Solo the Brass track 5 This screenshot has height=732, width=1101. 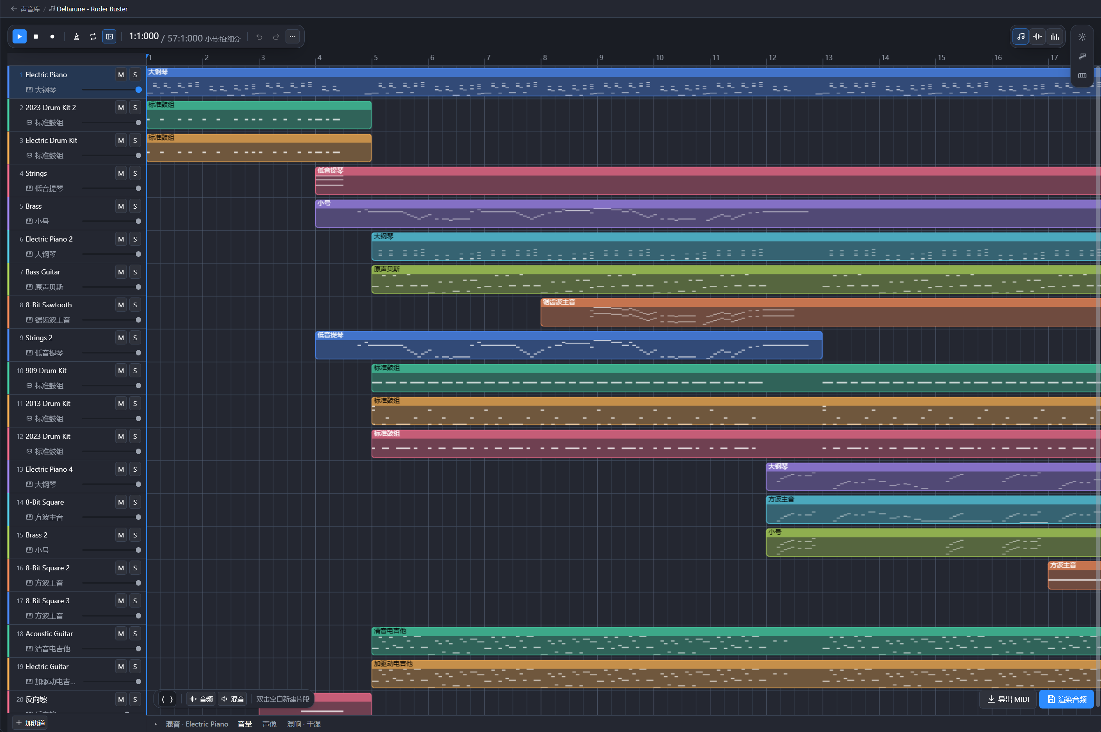[135, 206]
